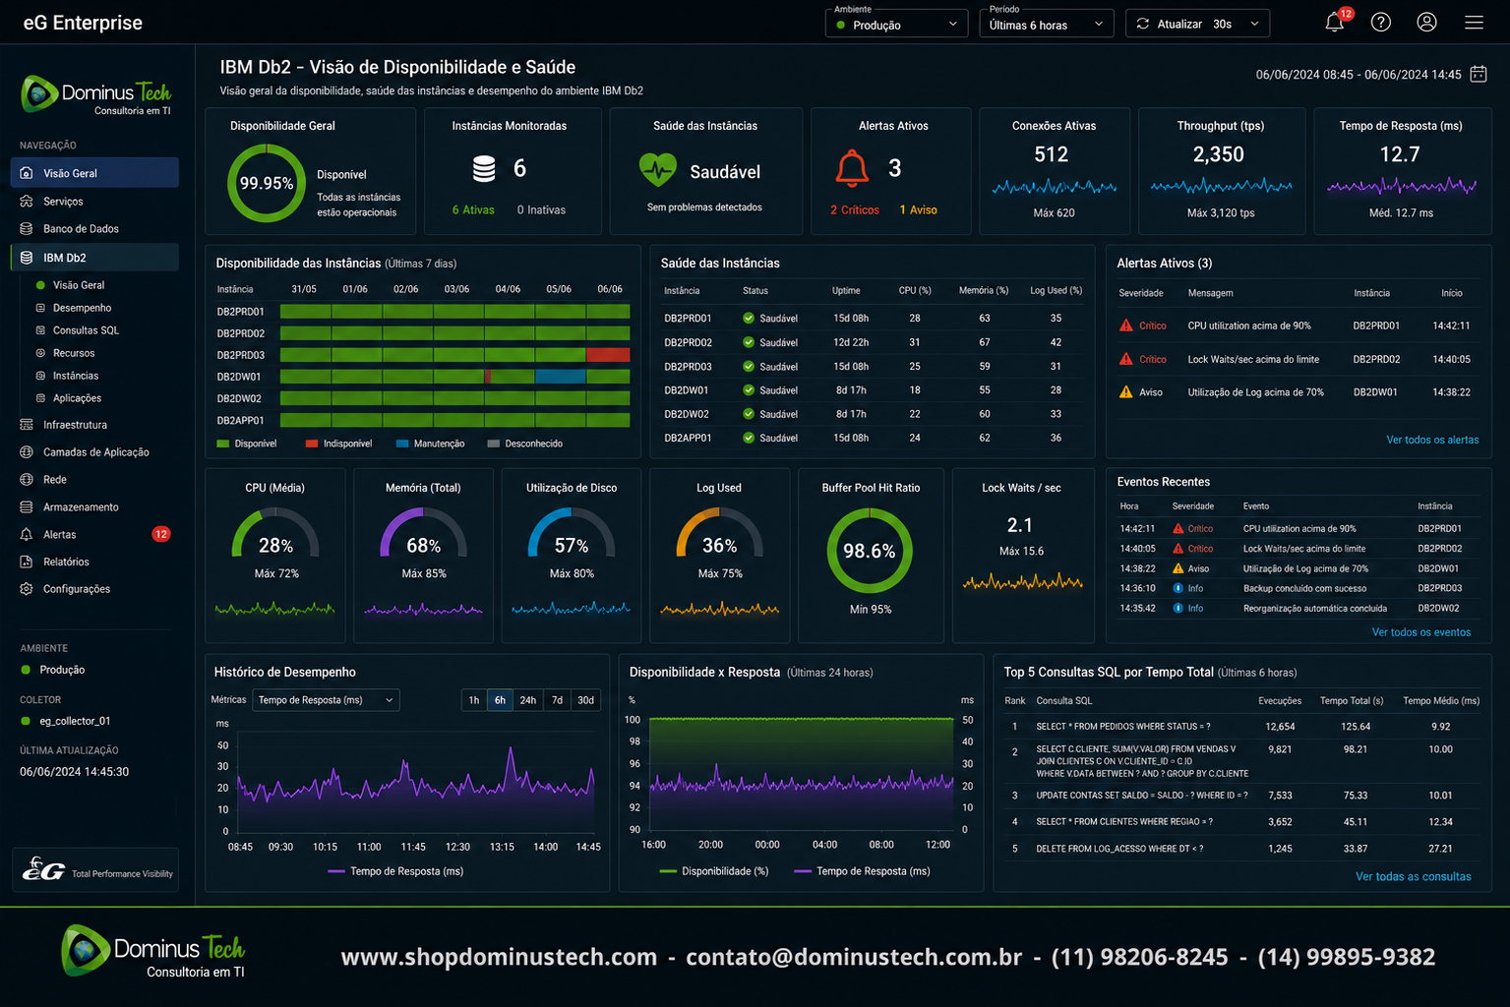Select the 1h time range tab
1510x1007 pixels.
coord(474,700)
